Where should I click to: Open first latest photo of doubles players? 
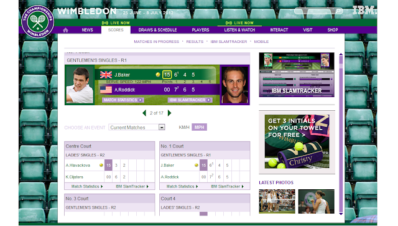coord(277,201)
